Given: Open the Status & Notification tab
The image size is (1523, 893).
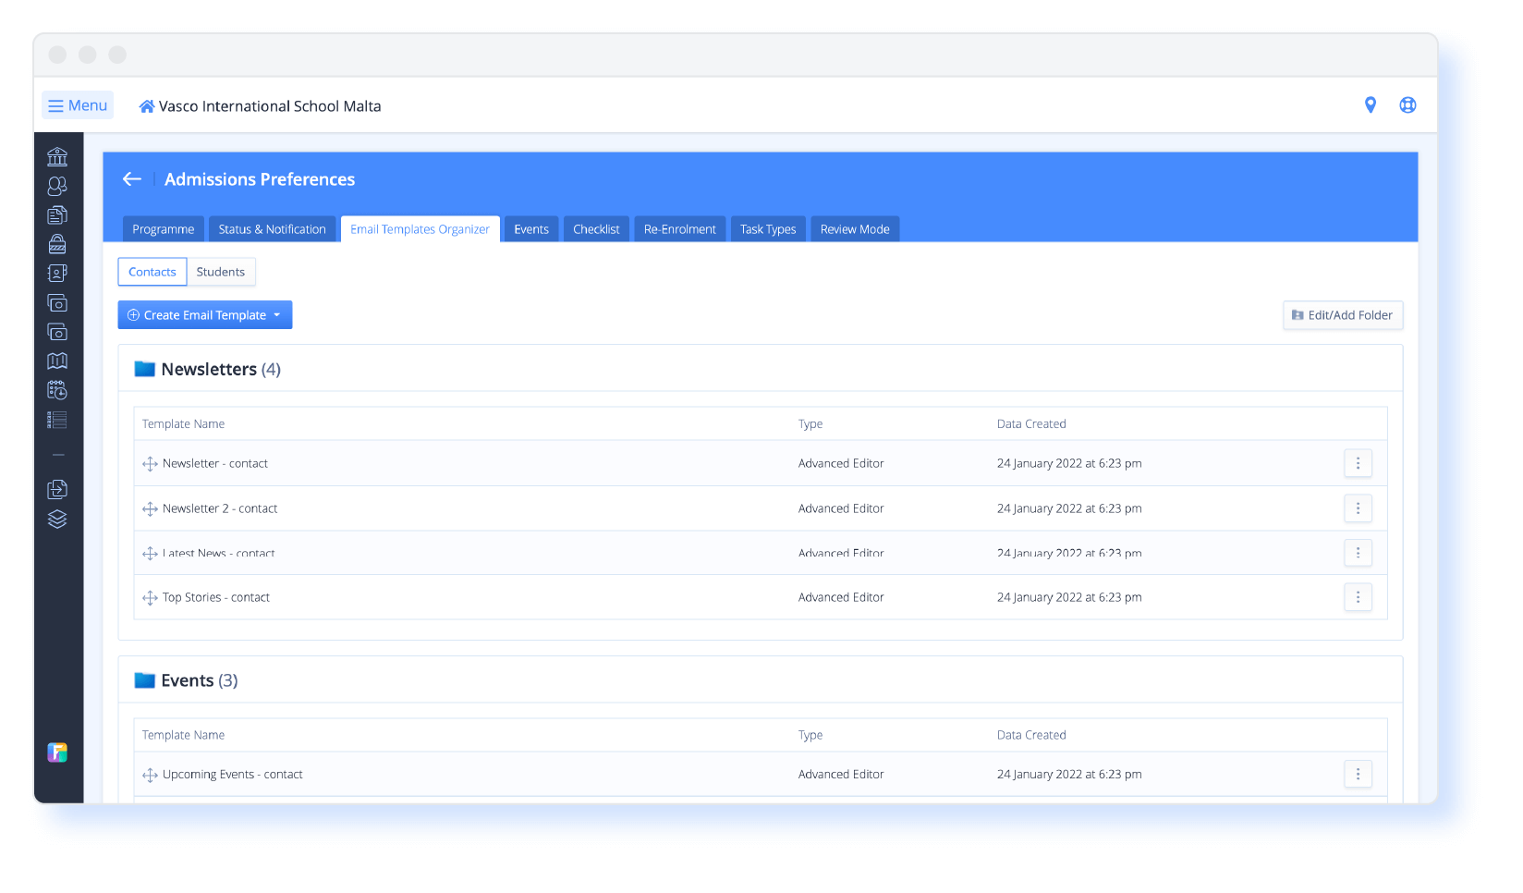Looking at the screenshot, I should (x=272, y=229).
